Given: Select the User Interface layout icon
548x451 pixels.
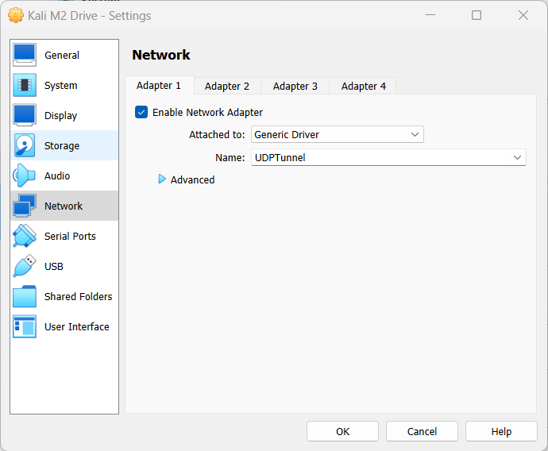Looking at the screenshot, I should tap(25, 326).
